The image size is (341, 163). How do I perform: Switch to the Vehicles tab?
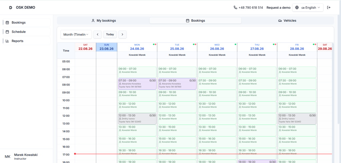click(x=287, y=21)
